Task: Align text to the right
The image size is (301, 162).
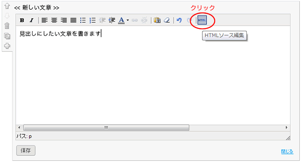Action: (64, 20)
